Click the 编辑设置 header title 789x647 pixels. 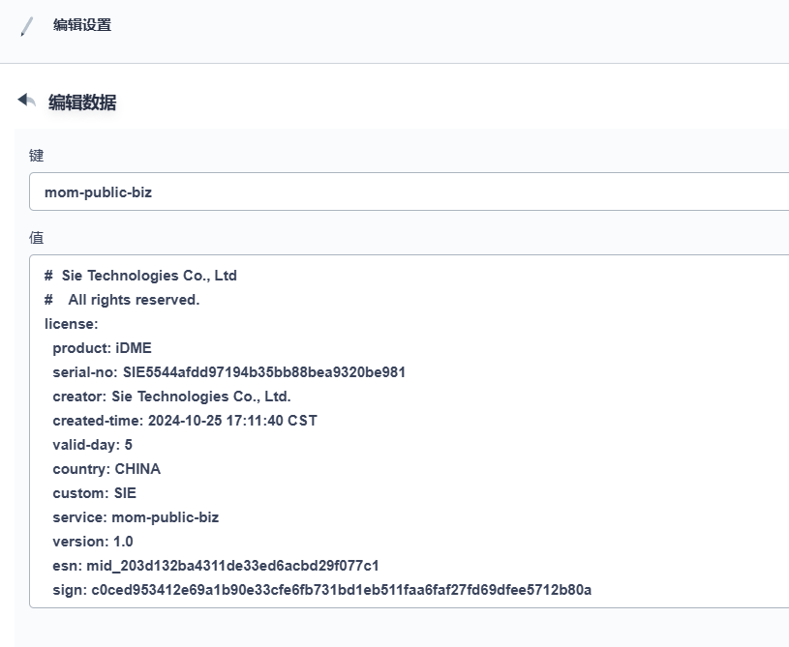(82, 25)
